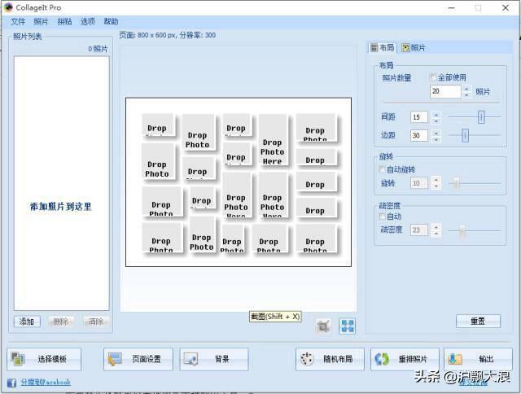Click the fit-to-window icon below canvas

(x=348, y=326)
